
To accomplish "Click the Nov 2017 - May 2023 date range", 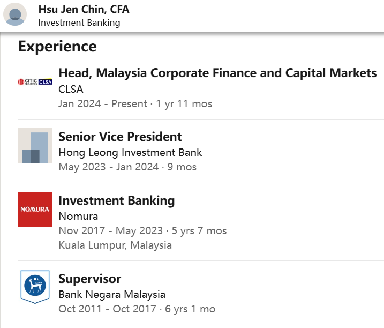I will coord(110,231).
